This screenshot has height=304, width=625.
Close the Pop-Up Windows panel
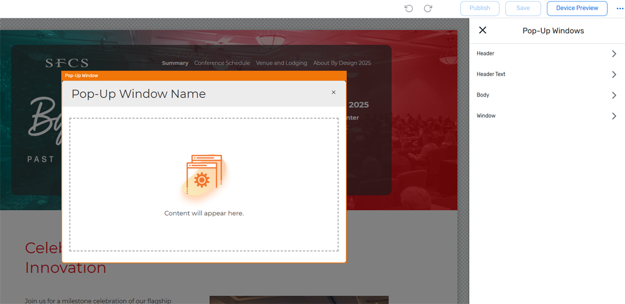tap(482, 30)
